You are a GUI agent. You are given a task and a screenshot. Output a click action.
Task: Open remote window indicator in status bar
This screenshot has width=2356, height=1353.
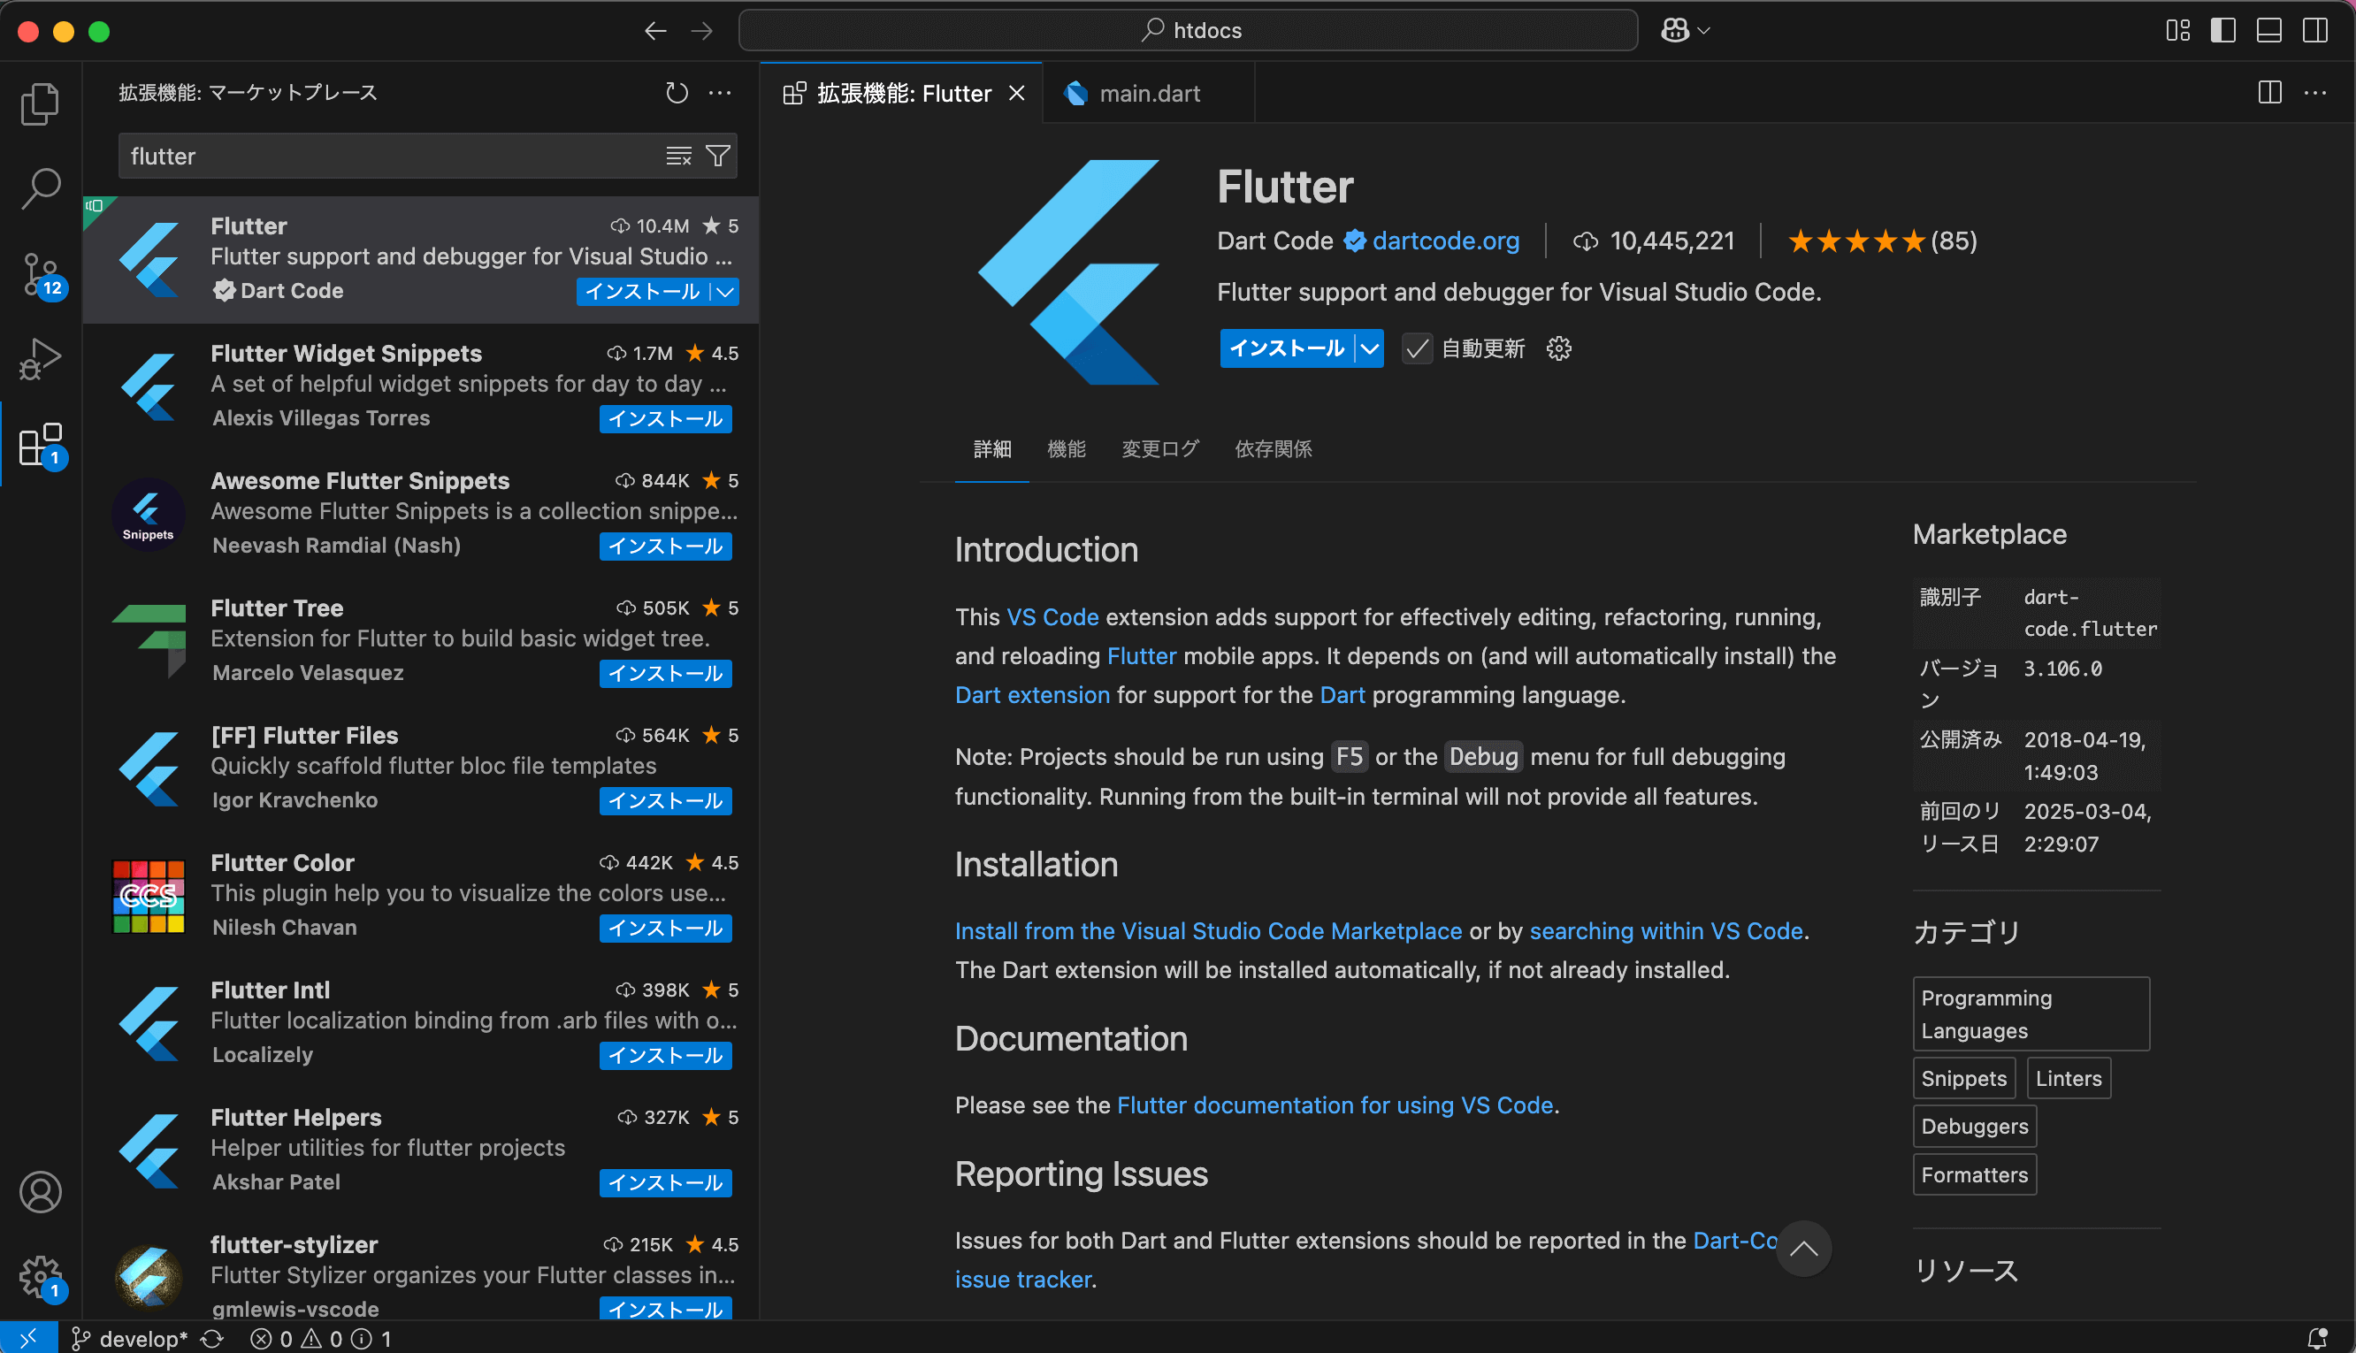click(29, 1338)
